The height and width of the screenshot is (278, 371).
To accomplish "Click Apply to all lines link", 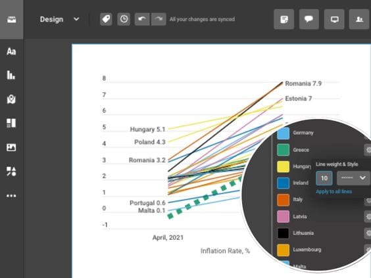I will click(x=334, y=191).
